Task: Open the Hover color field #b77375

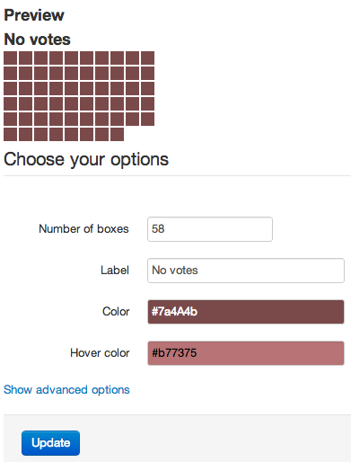Action: pos(246,353)
